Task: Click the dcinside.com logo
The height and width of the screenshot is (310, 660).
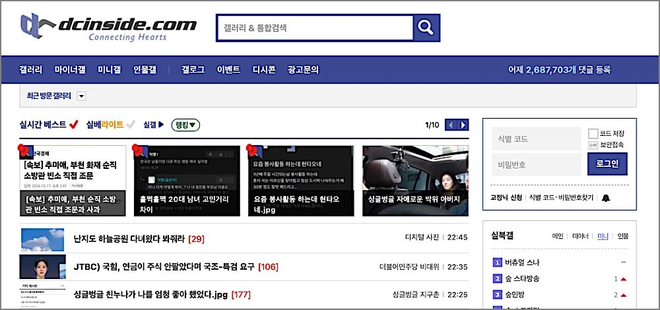Action: click(x=108, y=28)
